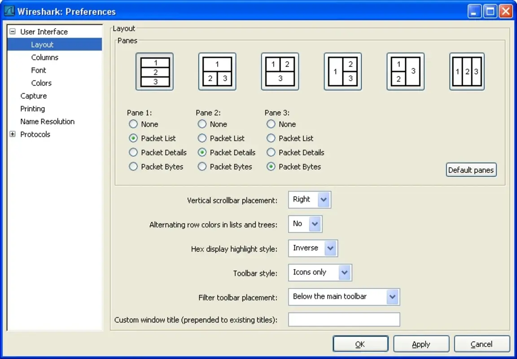The width and height of the screenshot is (517, 359).
Task: Select the layout with pane 1 on the left
Action: coord(343,71)
